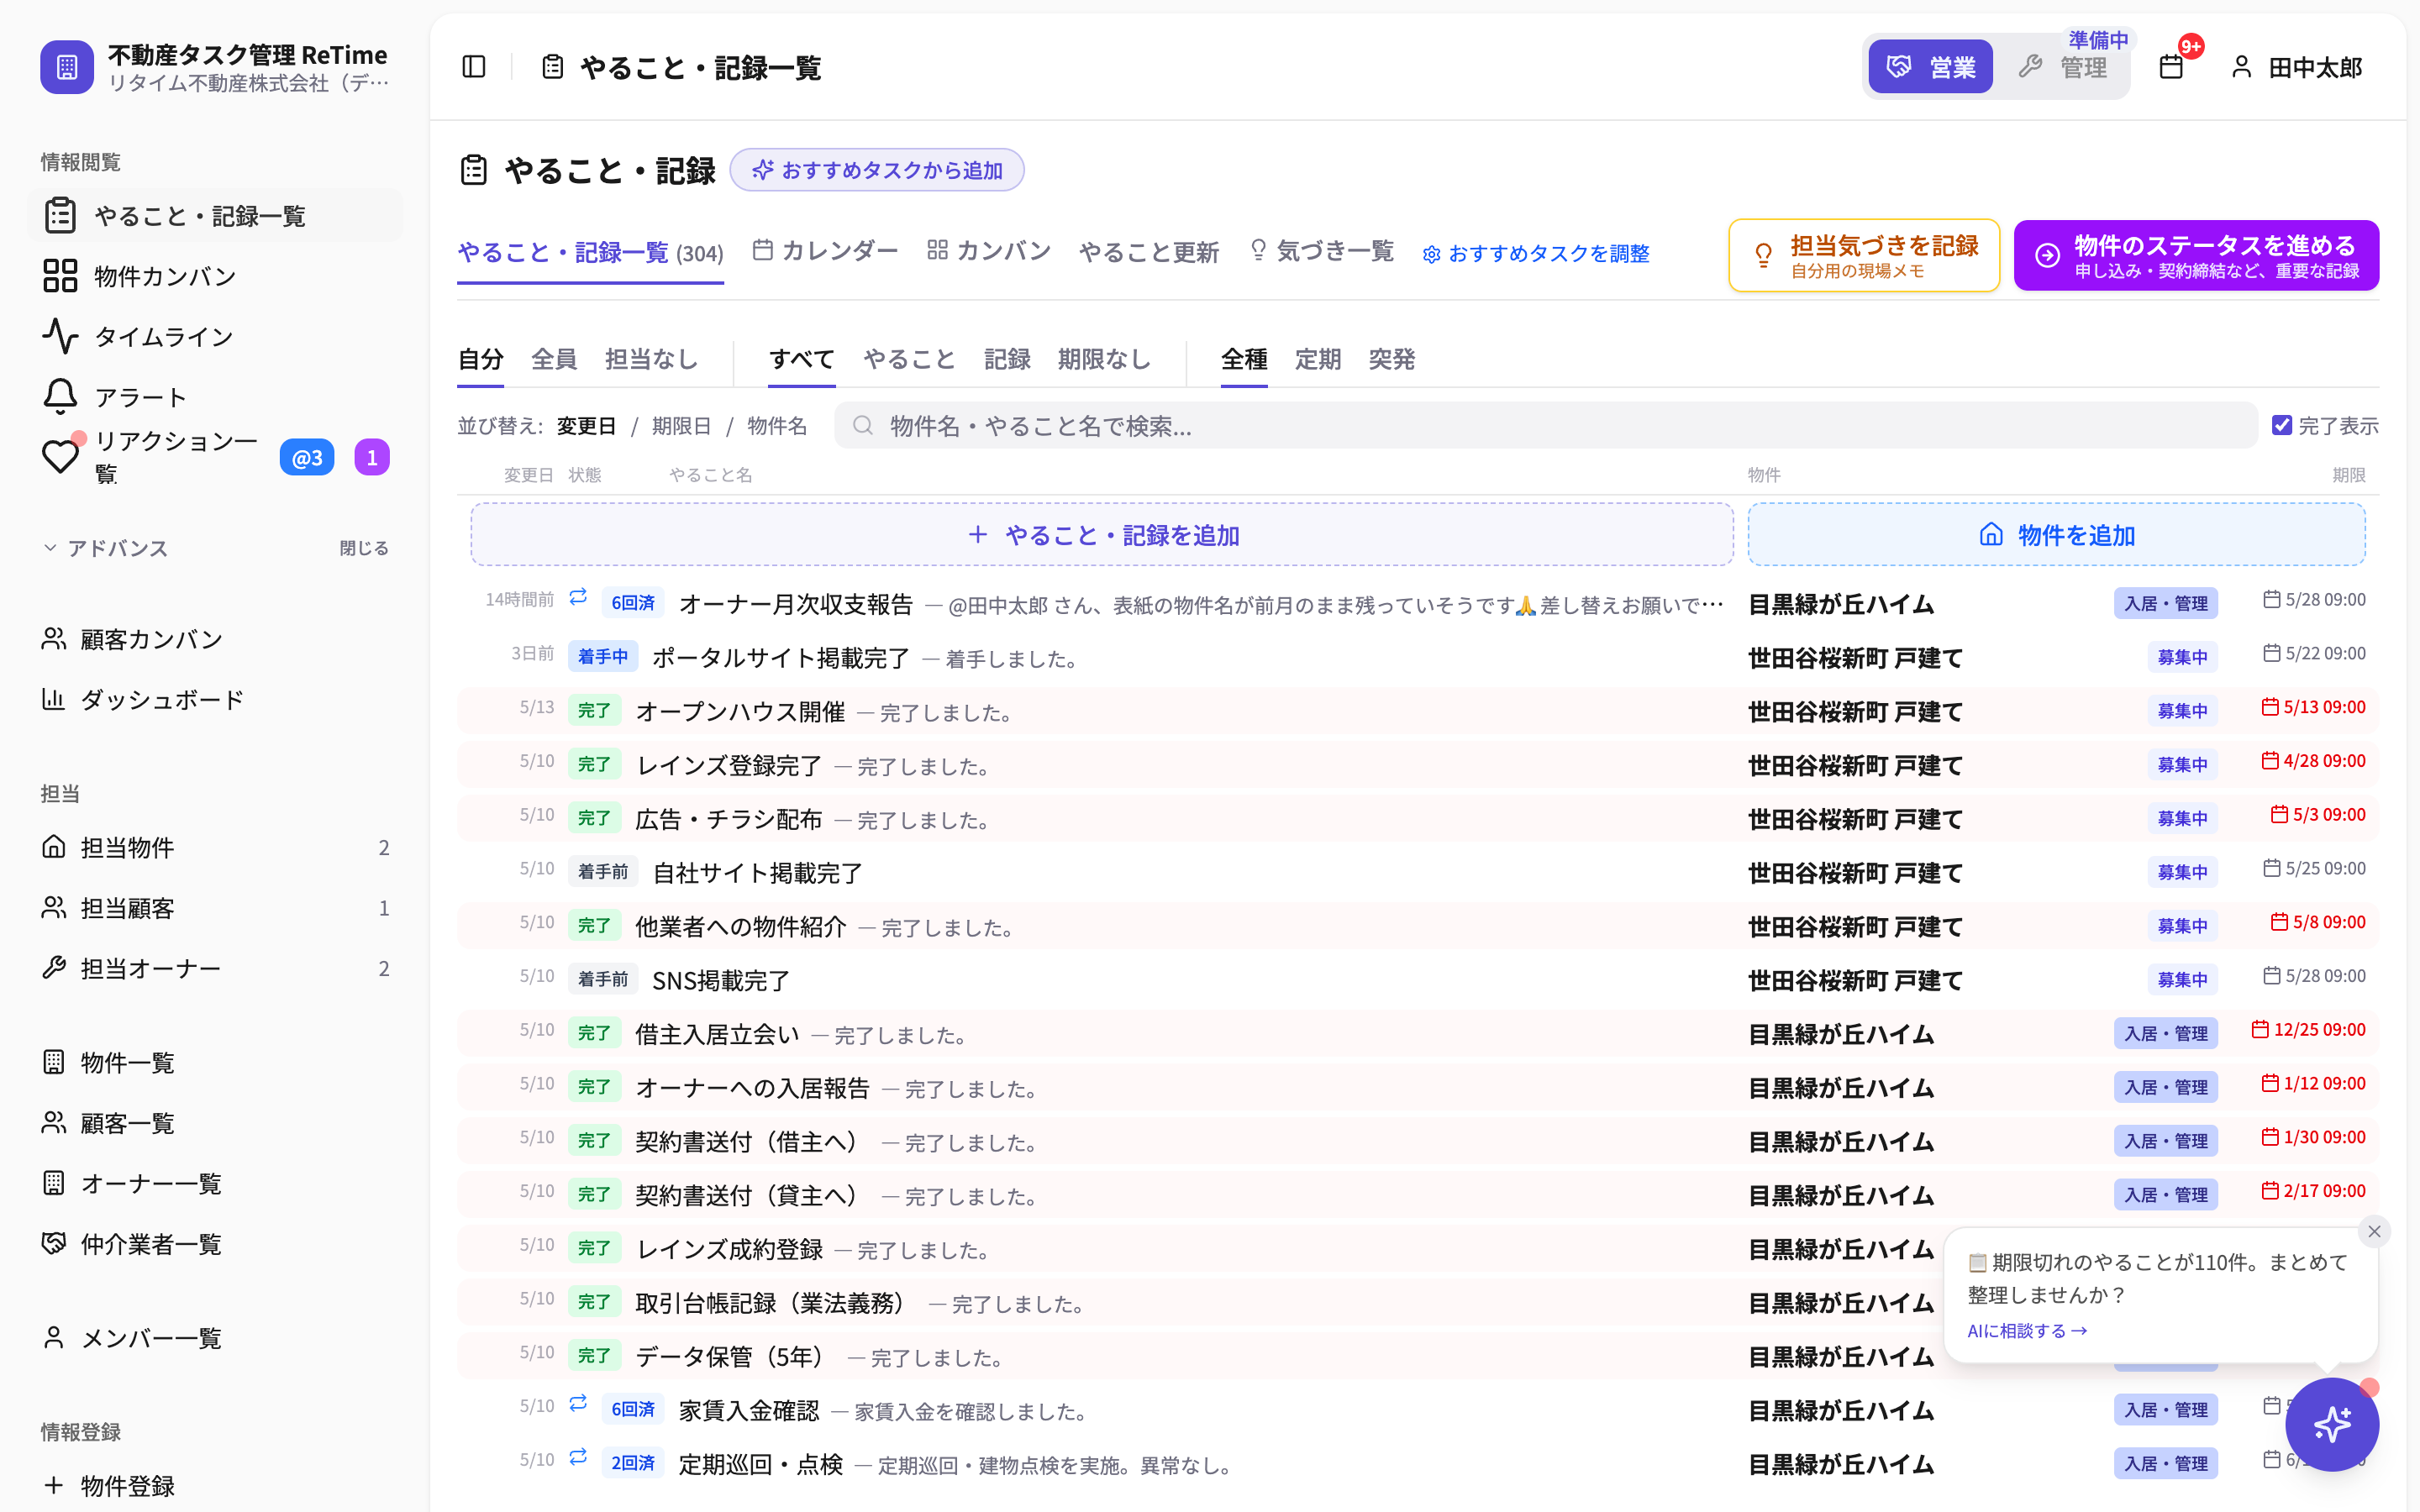2420x1512 pixels.
Task: Click AIに相談する link
Action: (2027, 1331)
